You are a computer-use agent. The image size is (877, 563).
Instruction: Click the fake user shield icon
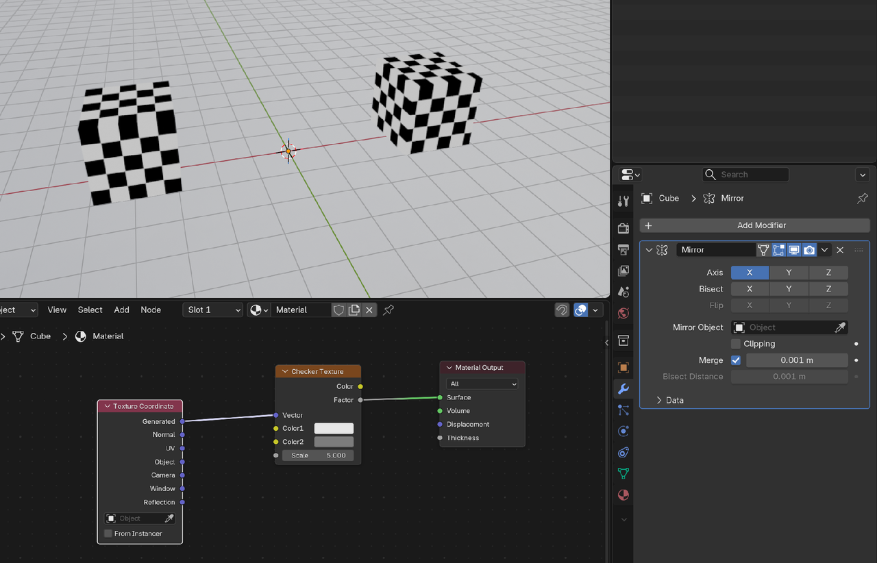338,310
